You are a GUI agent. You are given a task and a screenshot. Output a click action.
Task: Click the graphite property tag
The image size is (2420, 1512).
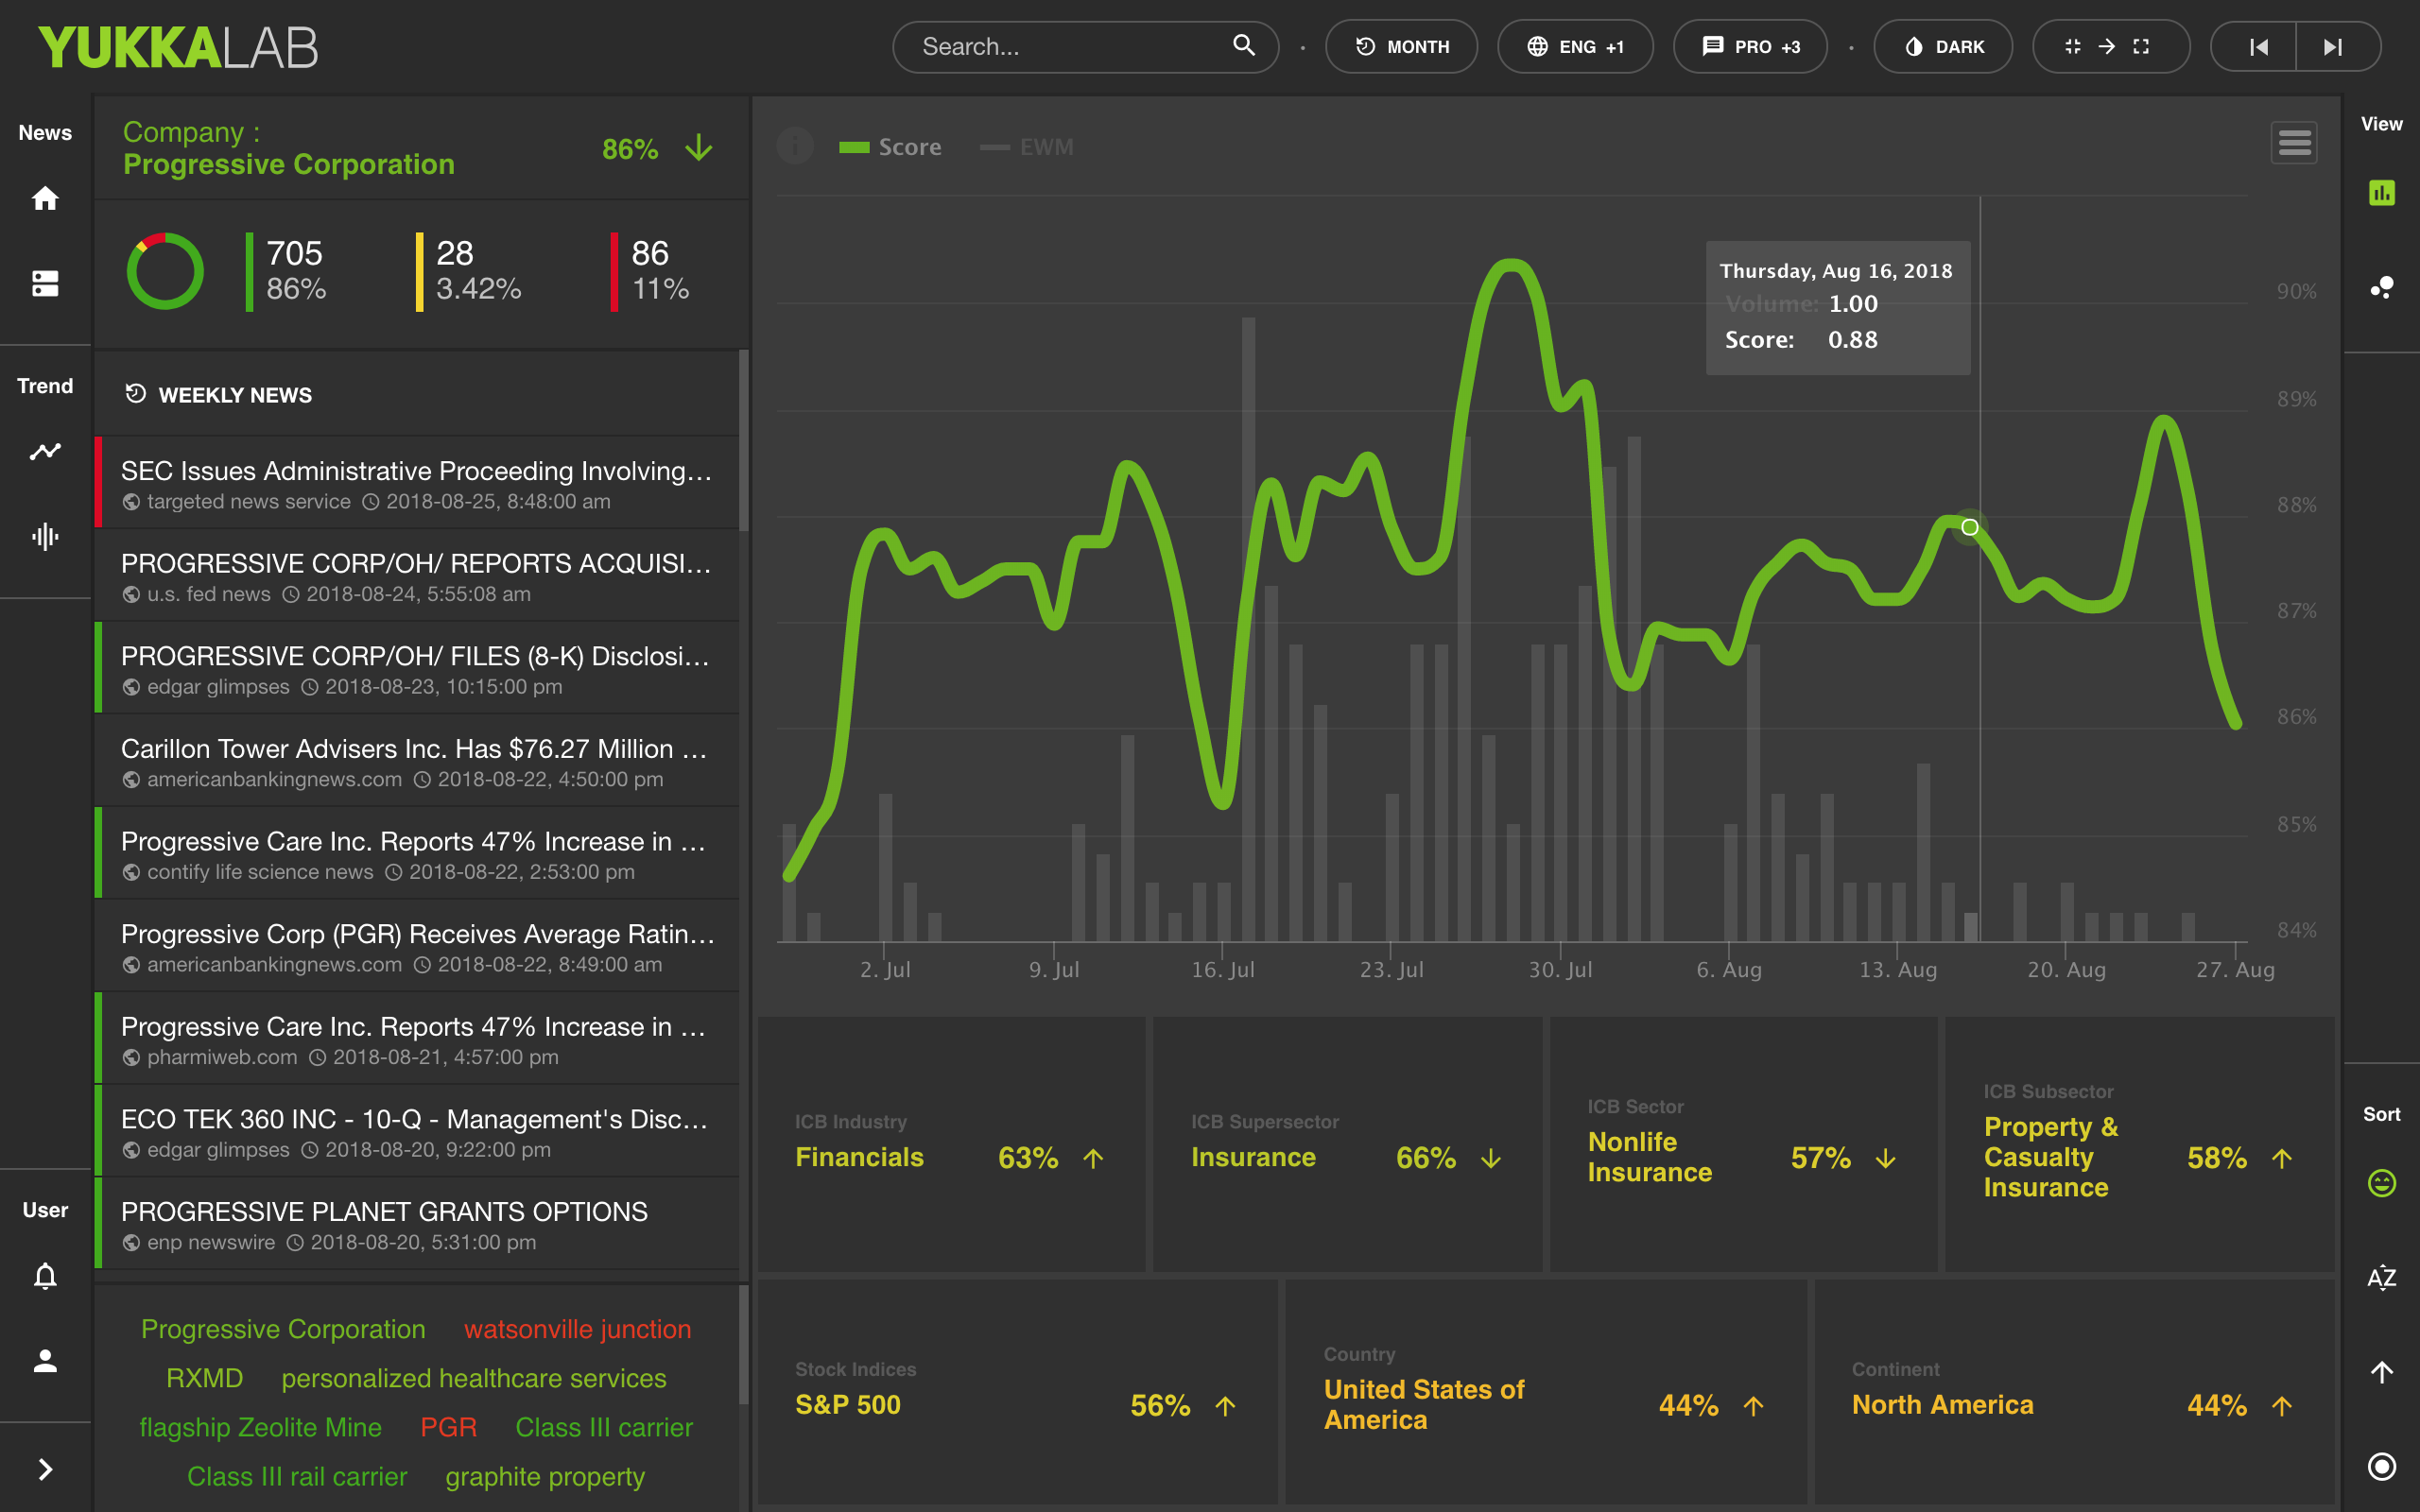pos(545,1477)
